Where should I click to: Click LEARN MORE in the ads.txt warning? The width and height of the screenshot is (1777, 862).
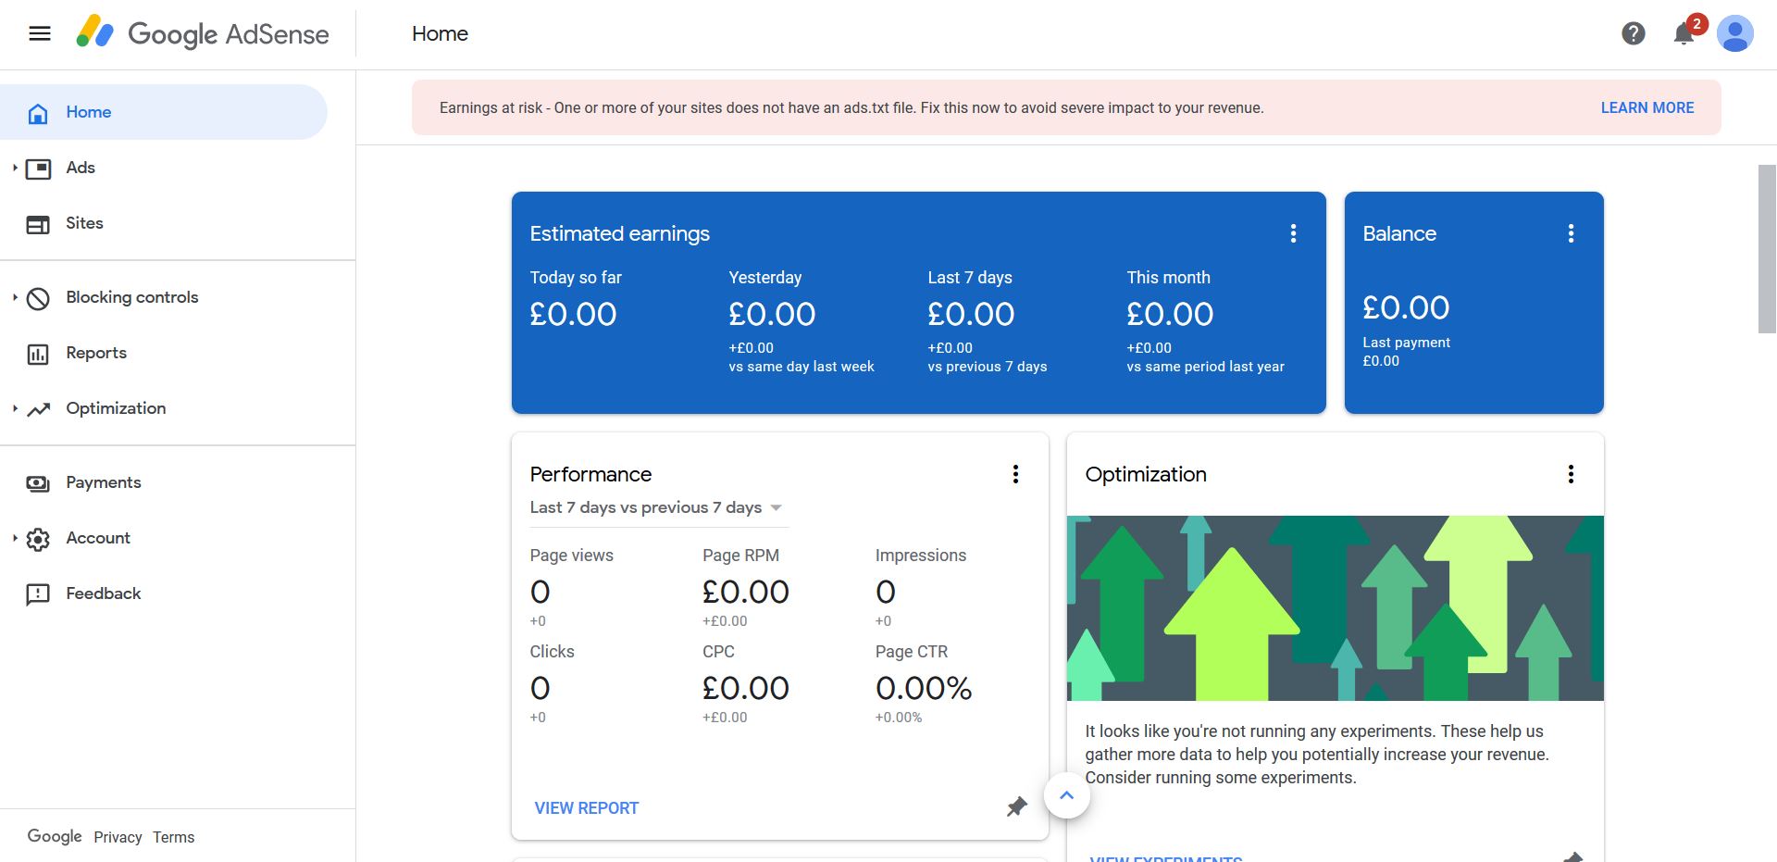[1647, 107]
